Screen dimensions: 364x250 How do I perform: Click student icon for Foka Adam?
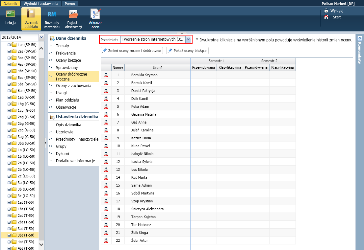106,106
